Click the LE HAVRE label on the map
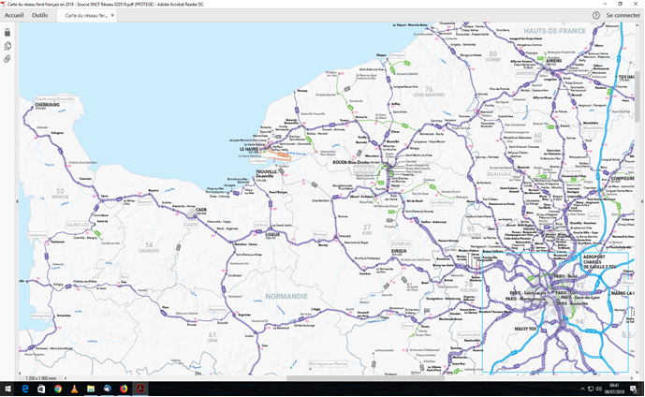 249,149
